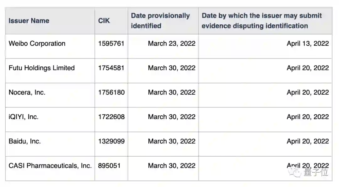
Task: Select the Baidu, Inc. cell
Action: coord(25,141)
